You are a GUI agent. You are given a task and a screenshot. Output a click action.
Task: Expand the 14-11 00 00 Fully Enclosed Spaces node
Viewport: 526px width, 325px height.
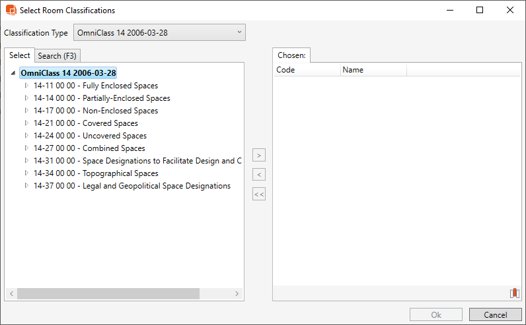pyautogui.click(x=27, y=86)
